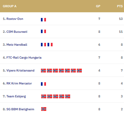Click the Norwegian flag beside SG BBM Bietigheim
This screenshot has height=115, width=124.
(x=44, y=109)
